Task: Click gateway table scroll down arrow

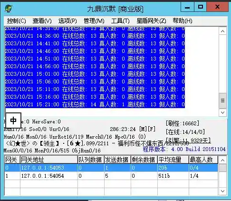Action: (x=222, y=191)
